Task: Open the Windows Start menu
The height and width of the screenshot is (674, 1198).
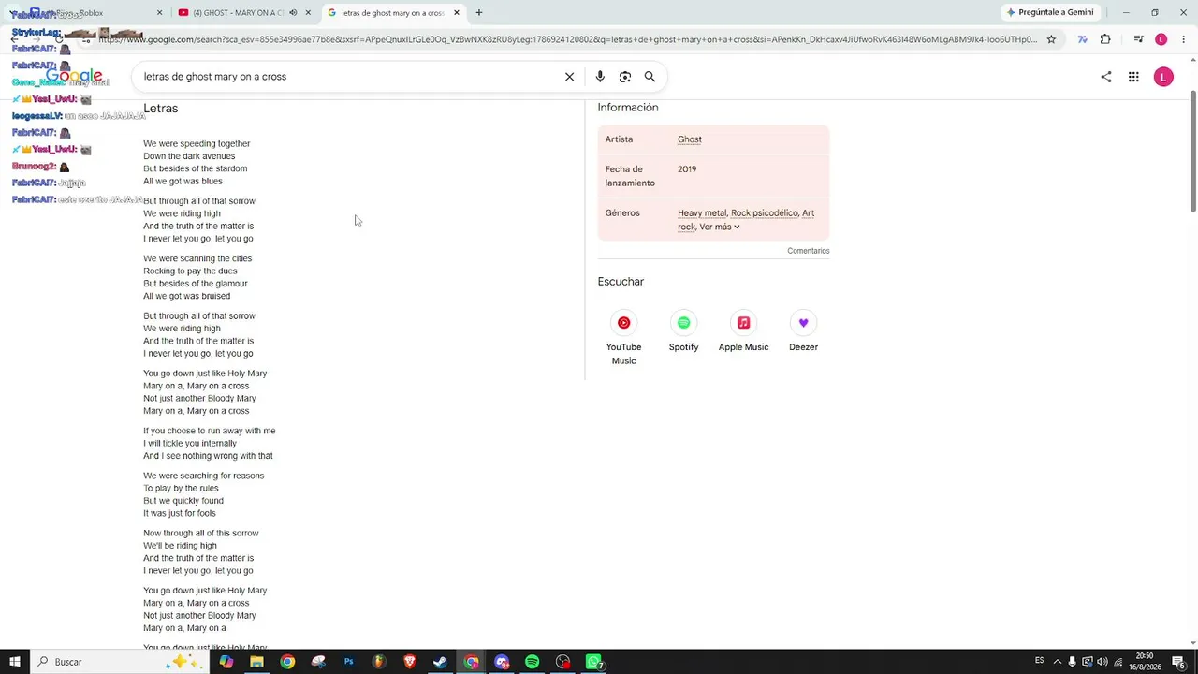Action: click(15, 662)
